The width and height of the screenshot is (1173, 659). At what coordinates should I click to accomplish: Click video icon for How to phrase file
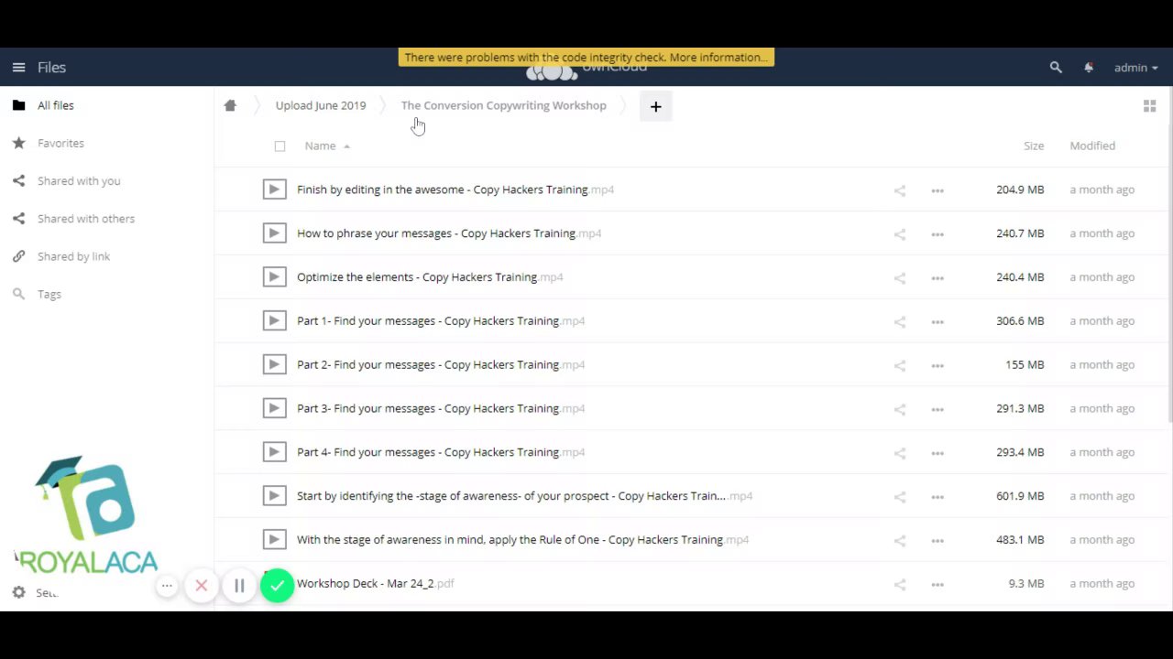[x=274, y=233]
